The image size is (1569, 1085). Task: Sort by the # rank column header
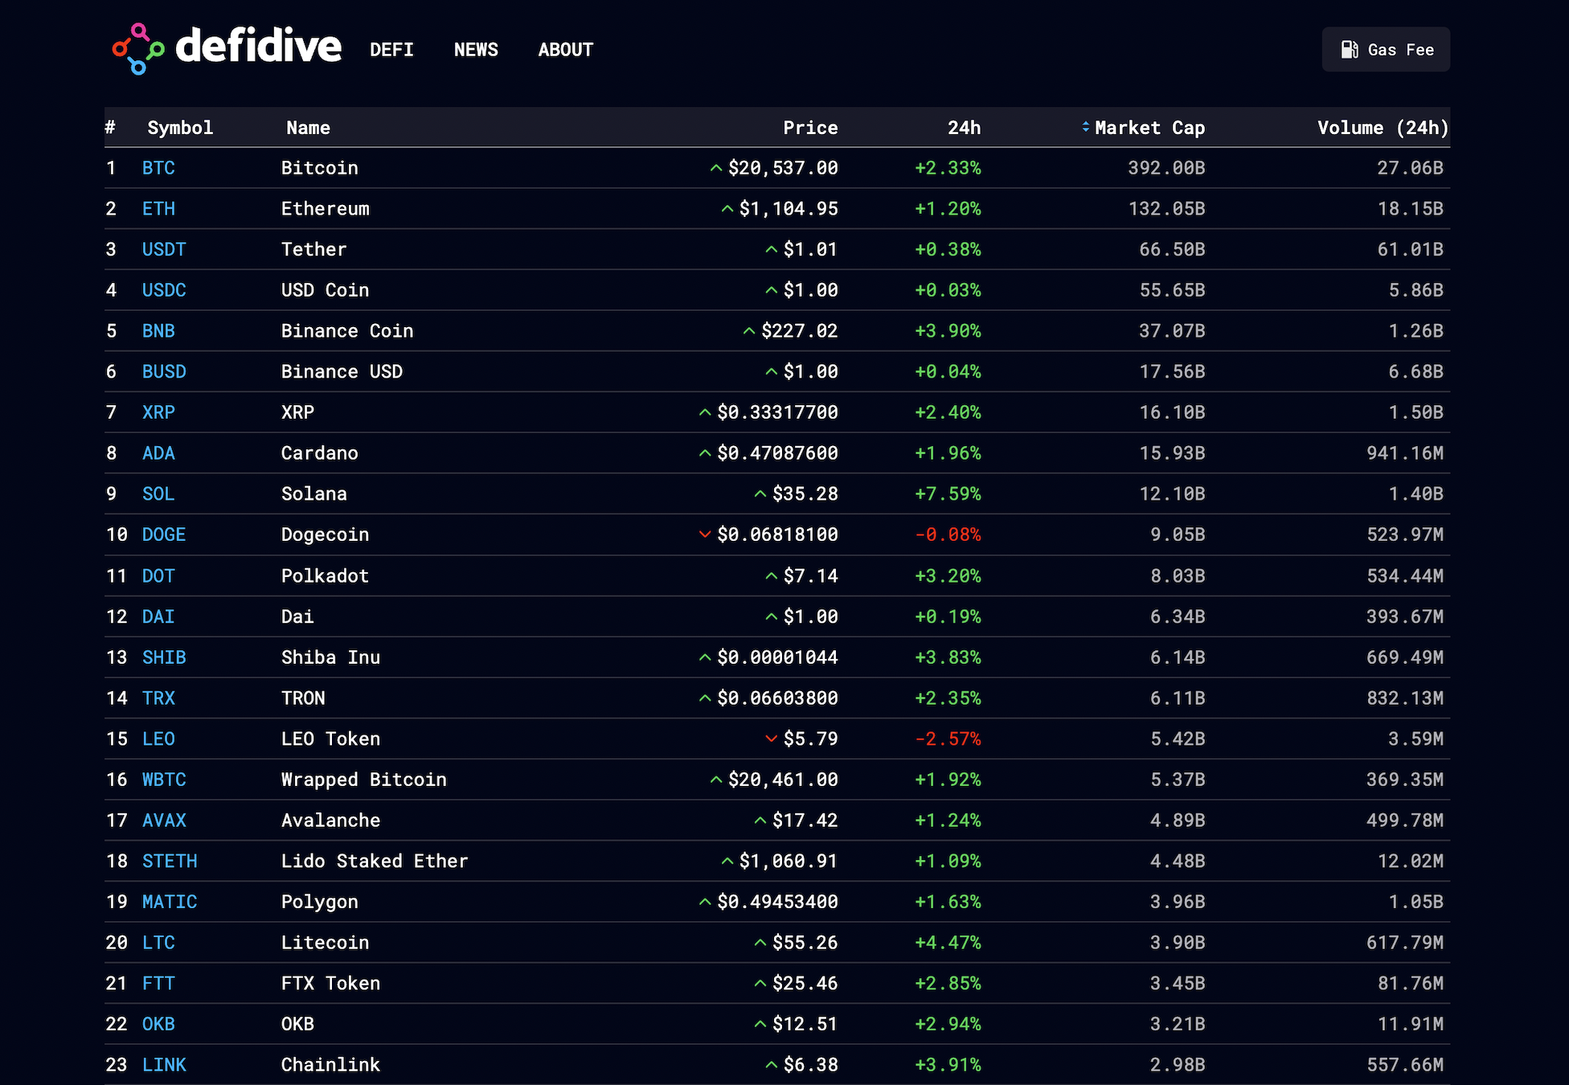pos(110,128)
